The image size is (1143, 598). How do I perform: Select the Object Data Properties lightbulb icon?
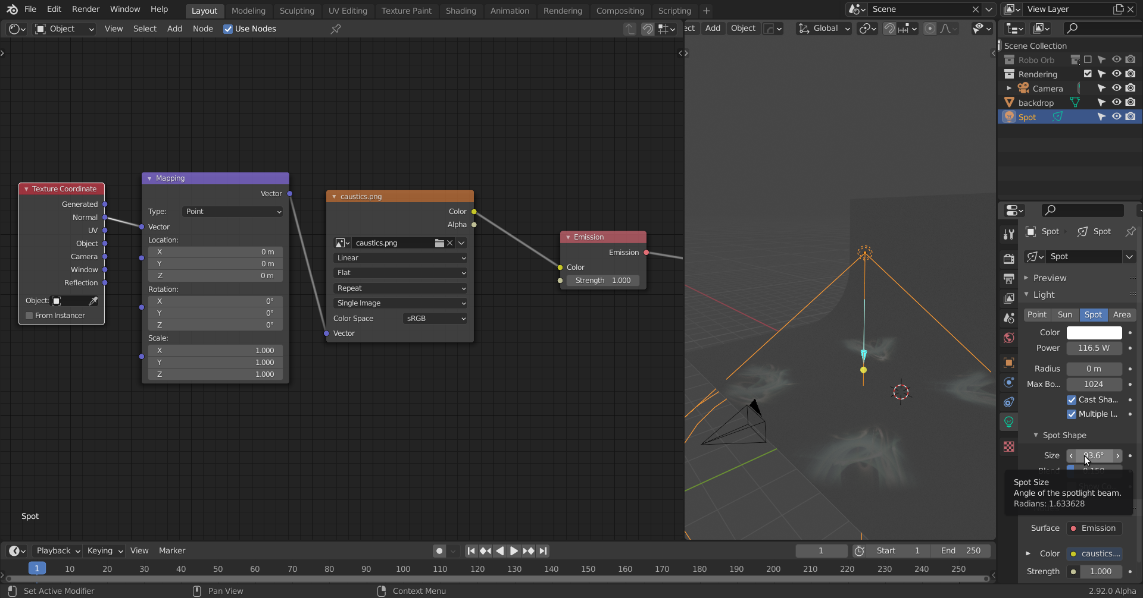coord(1008,421)
